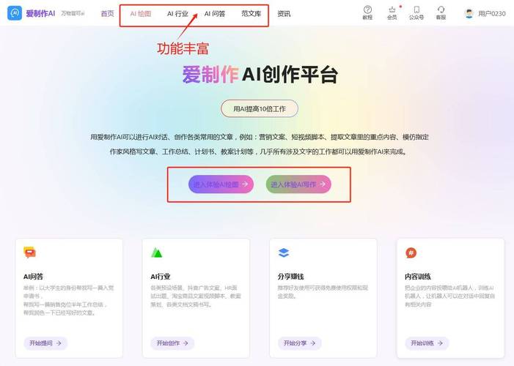Image resolution: width=514 pixels, height=366 pixels.
Task: Click the user avatar icon
Action: 469,13
